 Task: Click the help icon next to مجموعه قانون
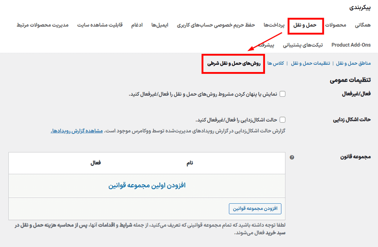coord(292,157)
